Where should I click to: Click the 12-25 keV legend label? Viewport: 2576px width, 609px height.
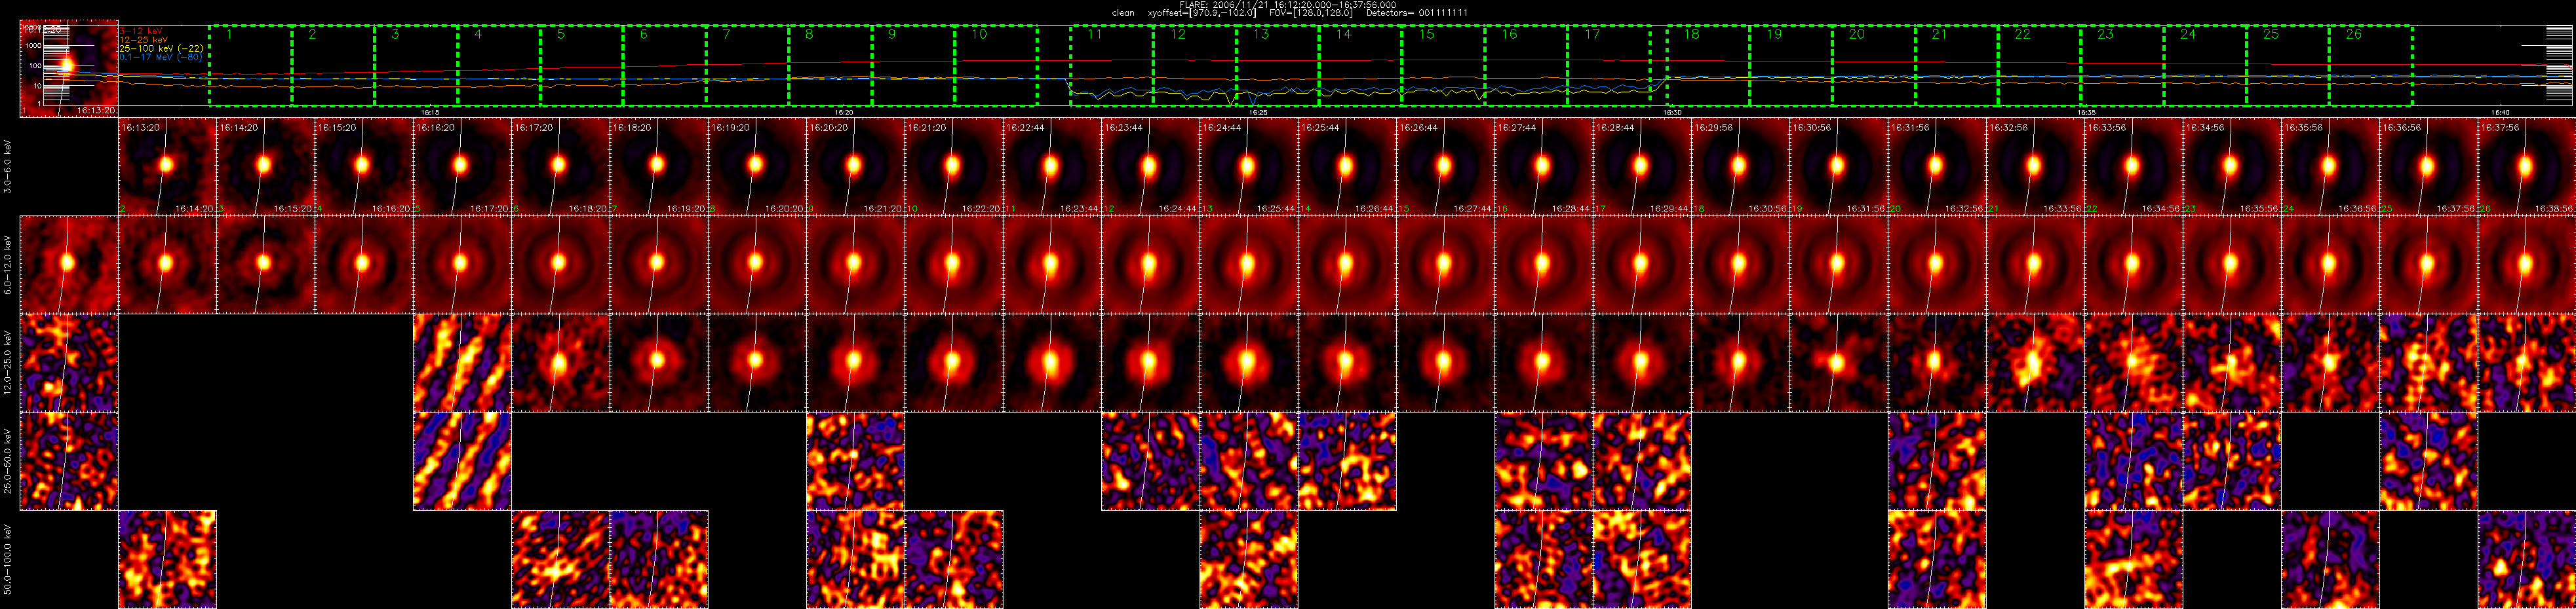tap(143, 40)
